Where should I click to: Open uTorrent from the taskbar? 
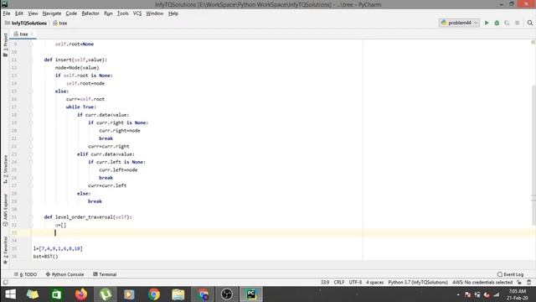coord(106,294)
